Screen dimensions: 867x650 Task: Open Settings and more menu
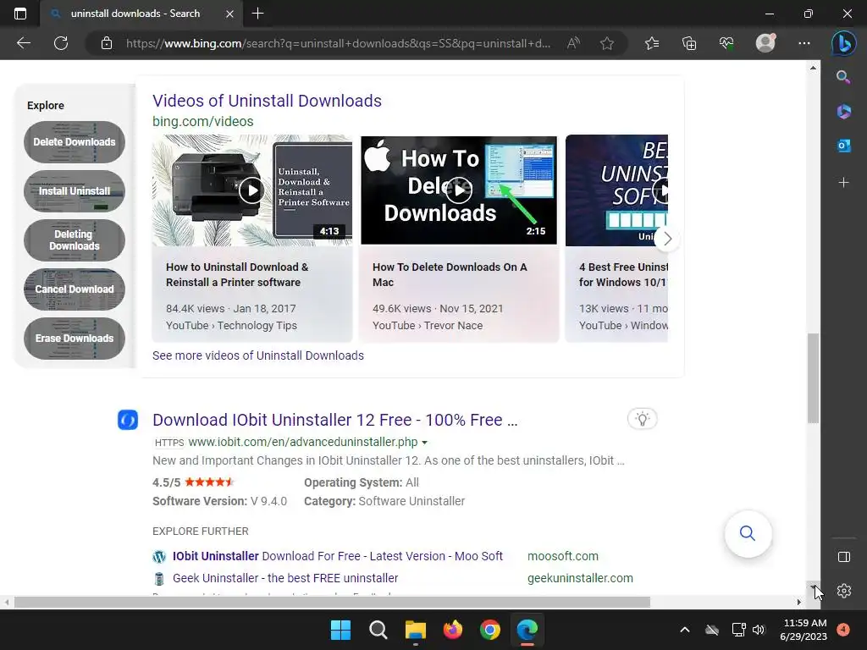click(804, 43)
